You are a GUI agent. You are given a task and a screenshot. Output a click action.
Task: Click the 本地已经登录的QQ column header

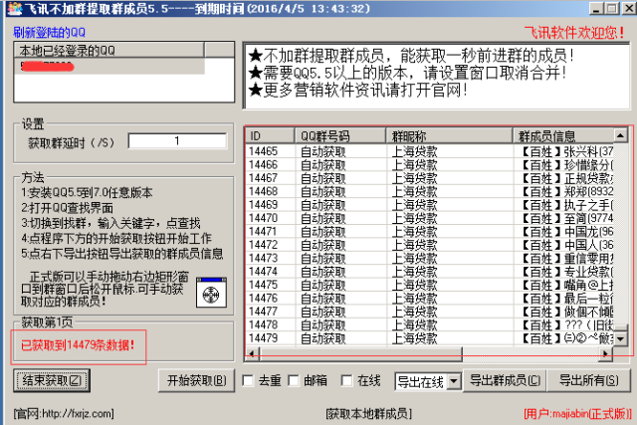tap(109, 50)
